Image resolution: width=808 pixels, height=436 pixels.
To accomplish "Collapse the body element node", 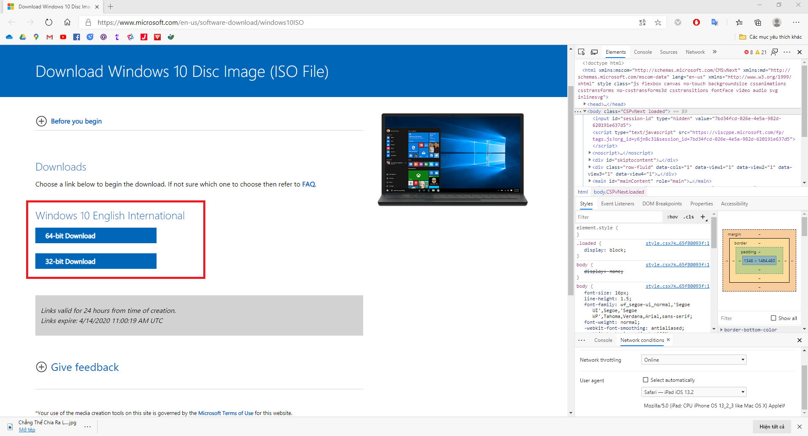I will pyautogui.click(x=585, y=111).
